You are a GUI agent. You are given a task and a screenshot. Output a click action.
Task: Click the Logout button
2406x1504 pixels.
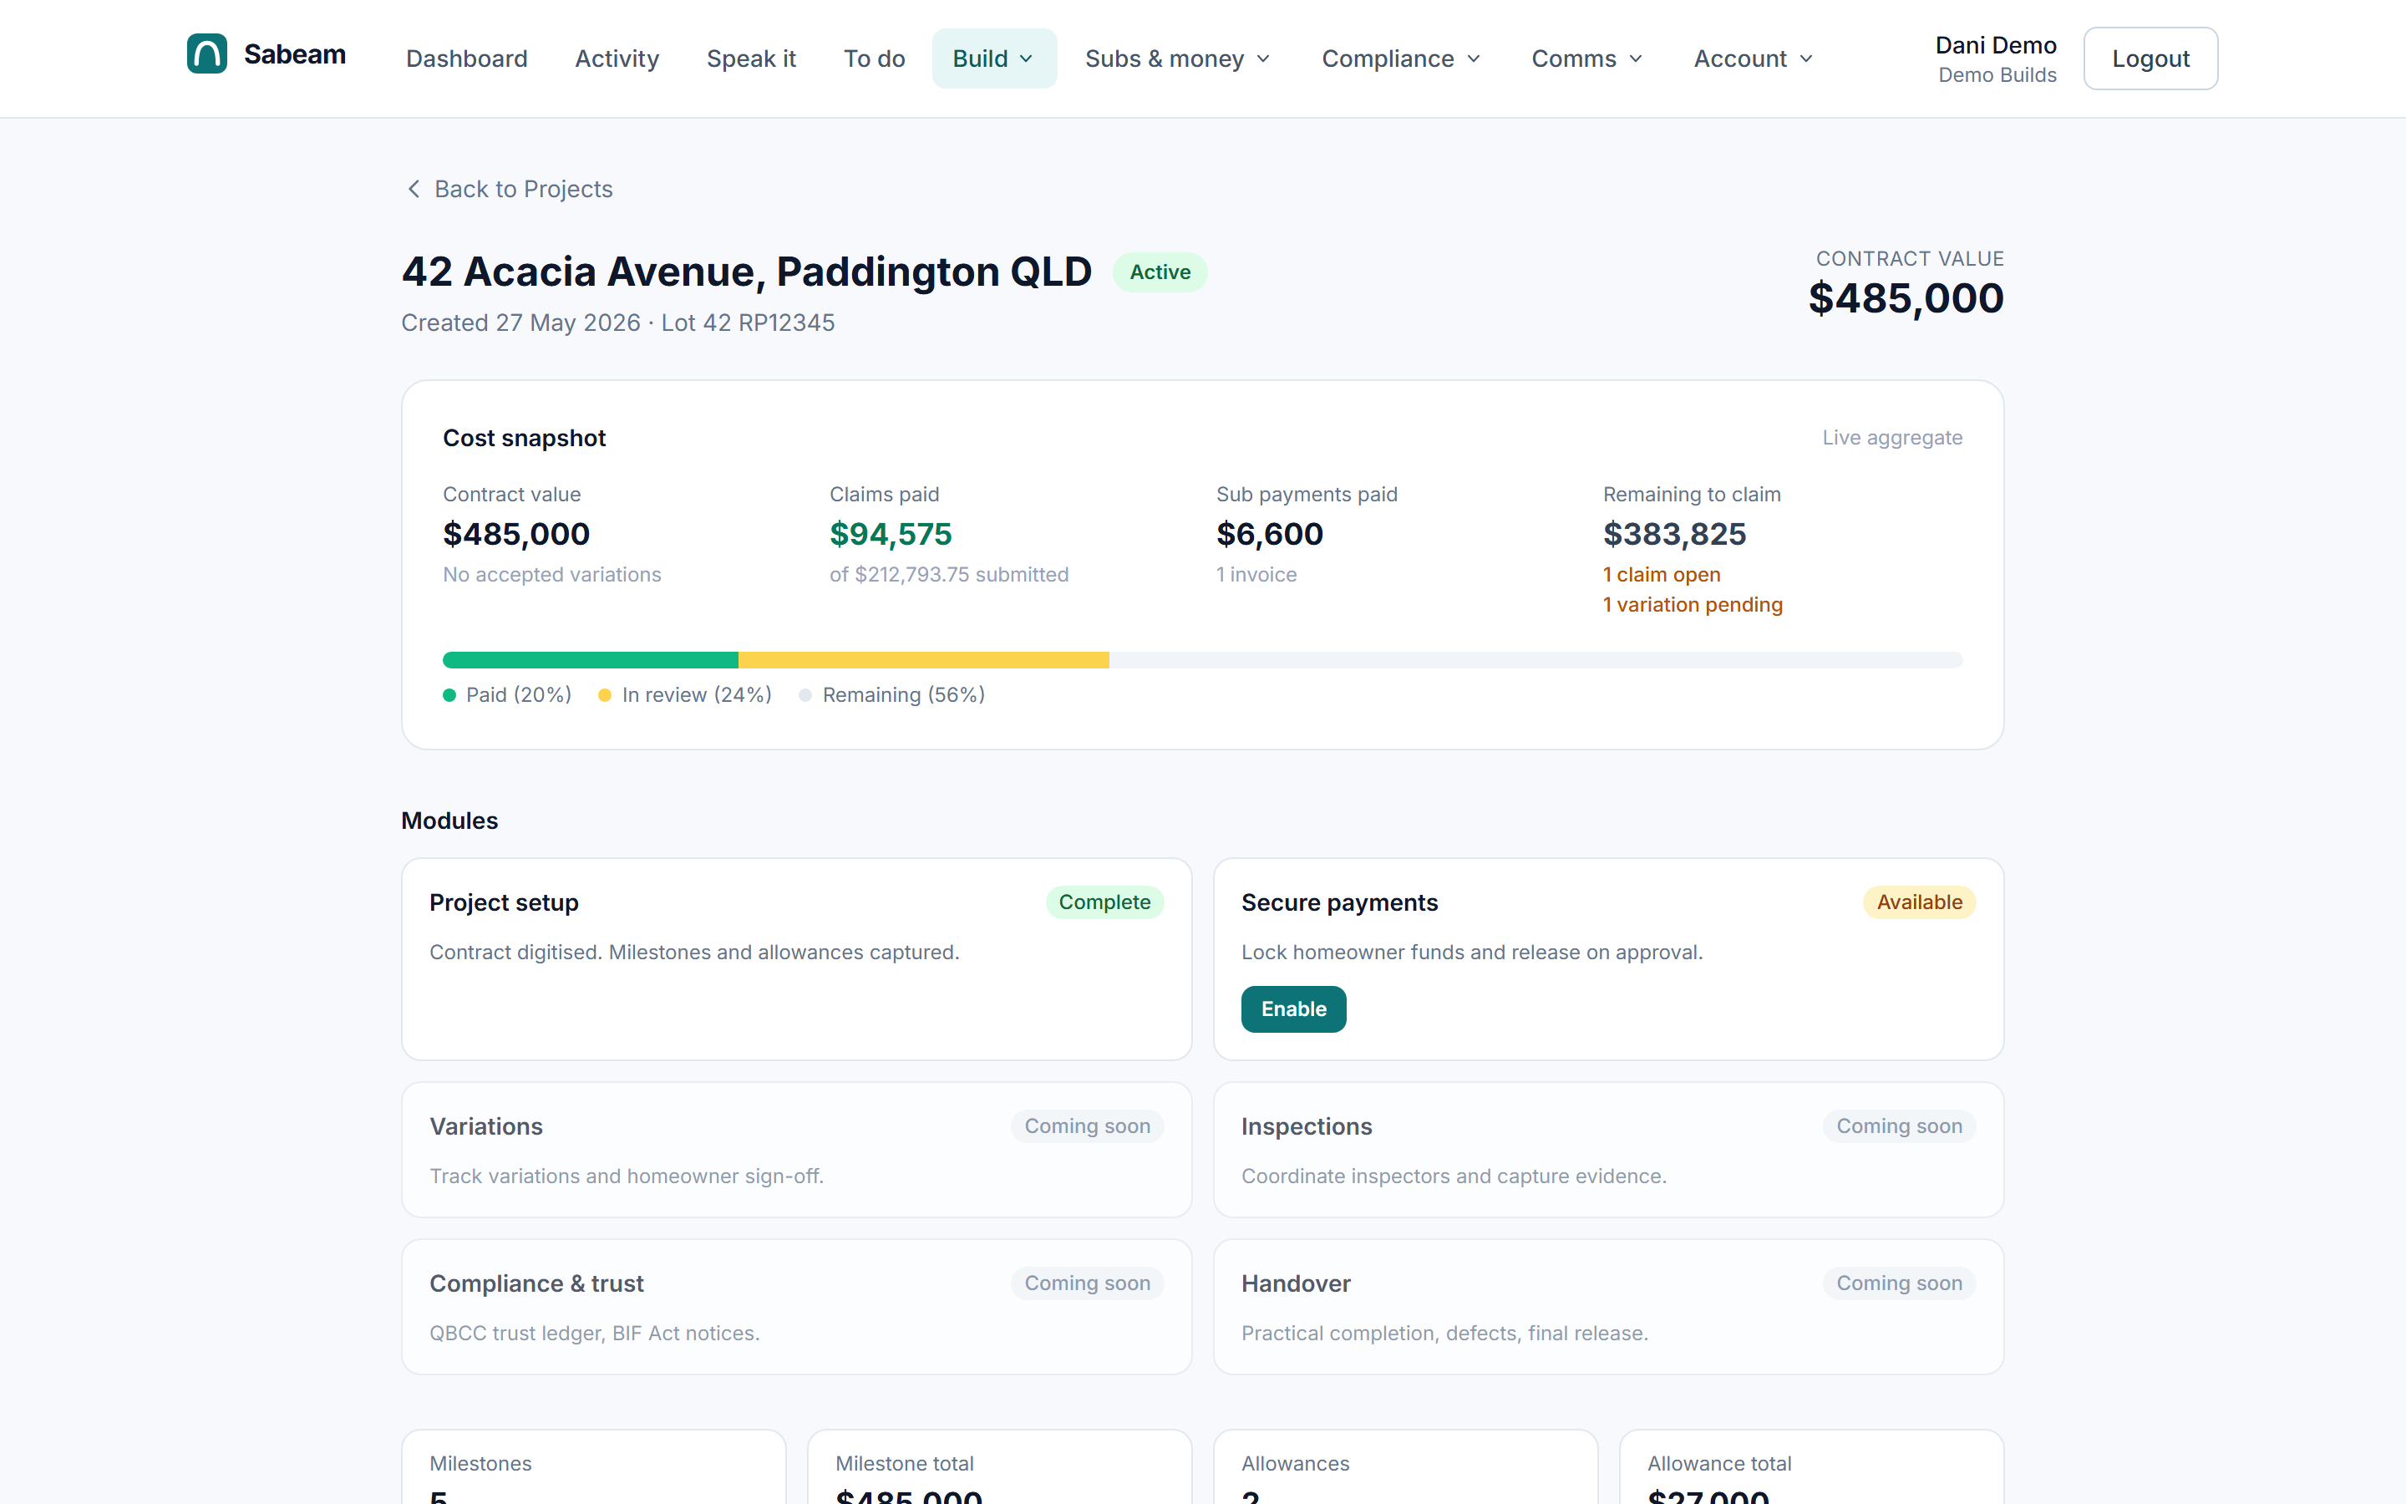tap(2150, 58)
